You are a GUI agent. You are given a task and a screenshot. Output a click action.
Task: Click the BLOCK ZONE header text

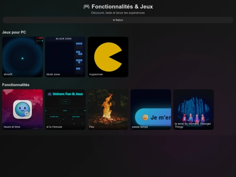[64, 39]
